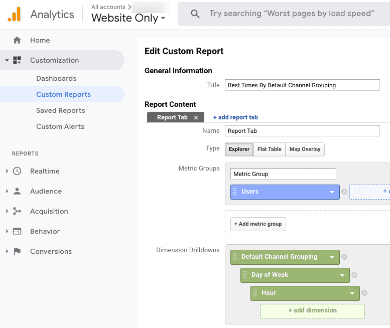Click the Add metric group button
Screen dimensions: 390x328
tap(258, 224)
